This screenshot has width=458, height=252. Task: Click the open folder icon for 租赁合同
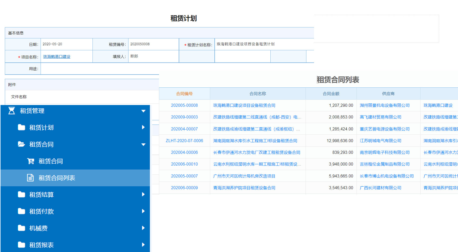[x=21, y=144]
